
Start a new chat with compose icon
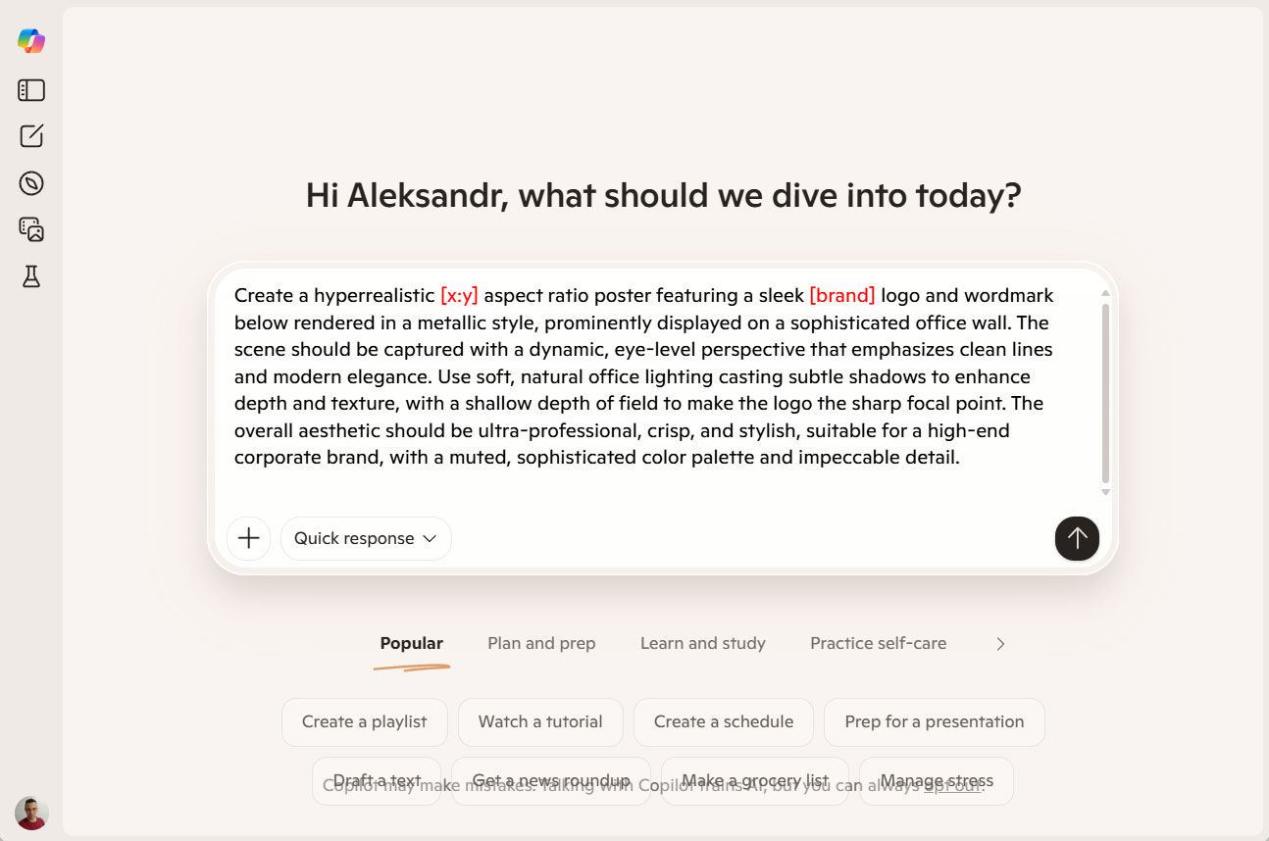(31, 136)
